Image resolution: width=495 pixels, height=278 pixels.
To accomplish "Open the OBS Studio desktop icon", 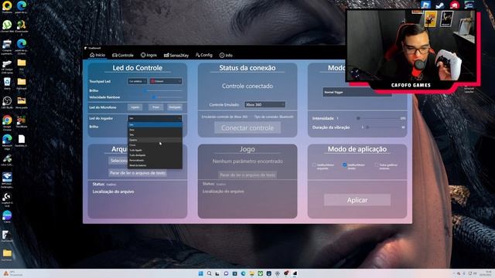I will pos(7,103).
